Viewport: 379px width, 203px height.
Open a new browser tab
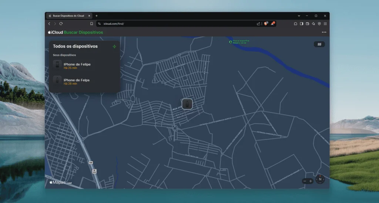97,16
